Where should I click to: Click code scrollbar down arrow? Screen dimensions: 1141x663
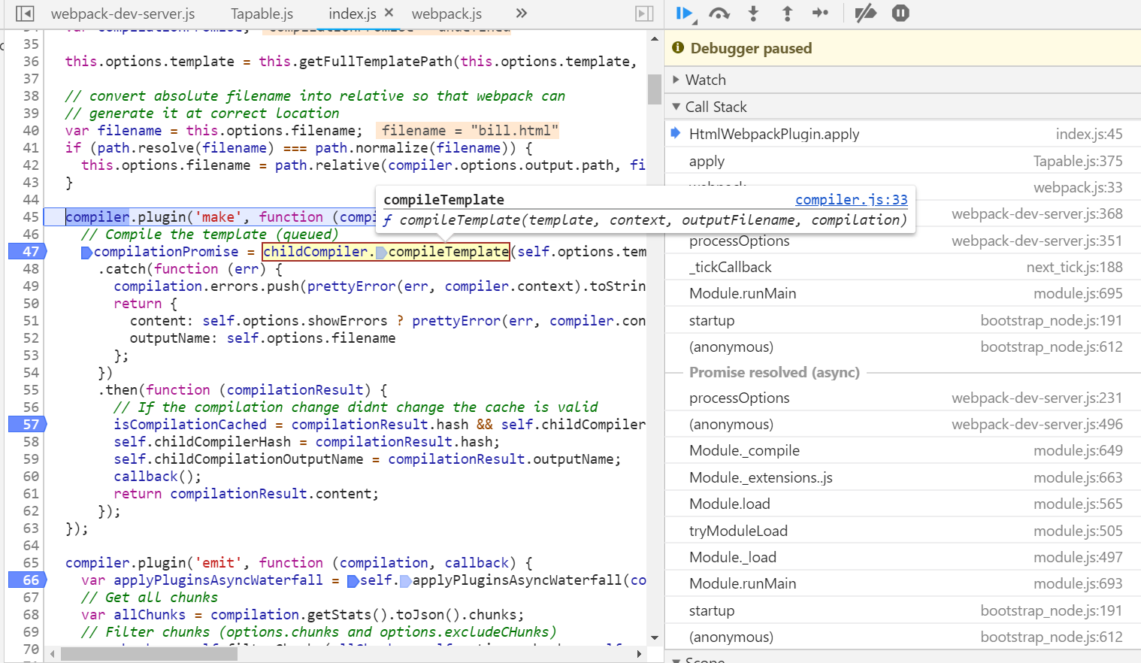(x=655, y=637)
